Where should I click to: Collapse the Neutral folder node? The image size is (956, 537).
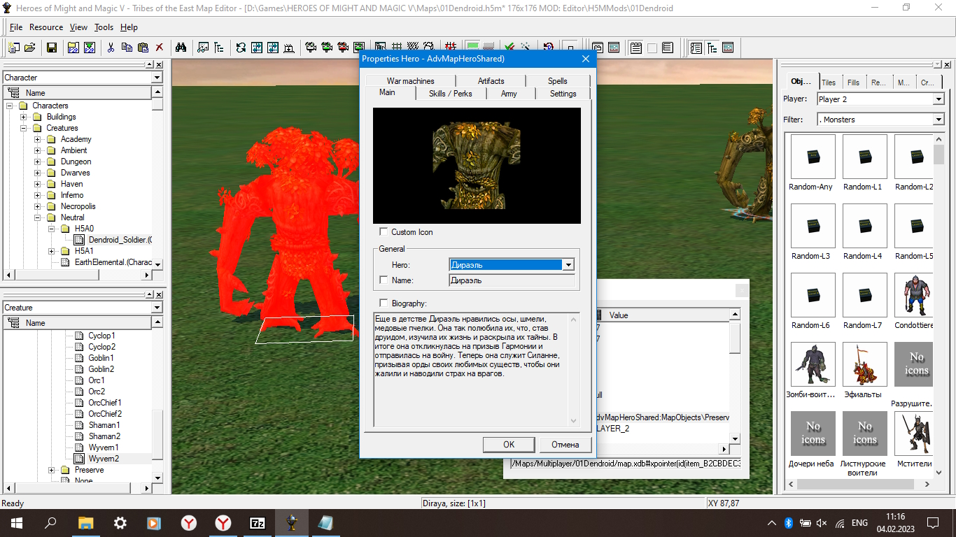click(x=38, y=217)
